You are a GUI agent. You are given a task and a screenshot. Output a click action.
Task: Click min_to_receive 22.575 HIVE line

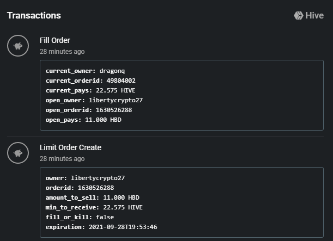coord(94,207)
